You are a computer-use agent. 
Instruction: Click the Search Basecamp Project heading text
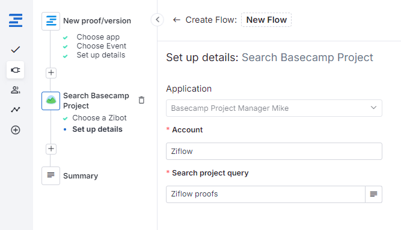pos(307,57)
